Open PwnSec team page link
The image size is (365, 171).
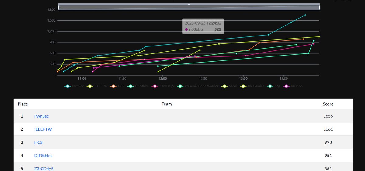tap(41, 116)
